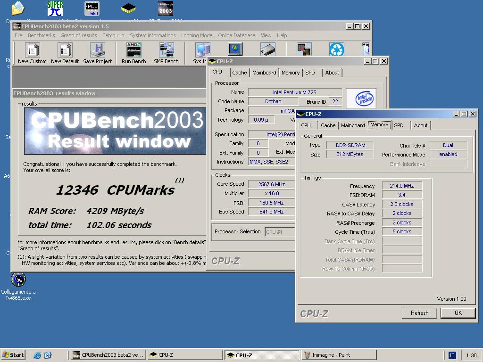Click the blue recycle toolbar icon

tap(336, 49)
